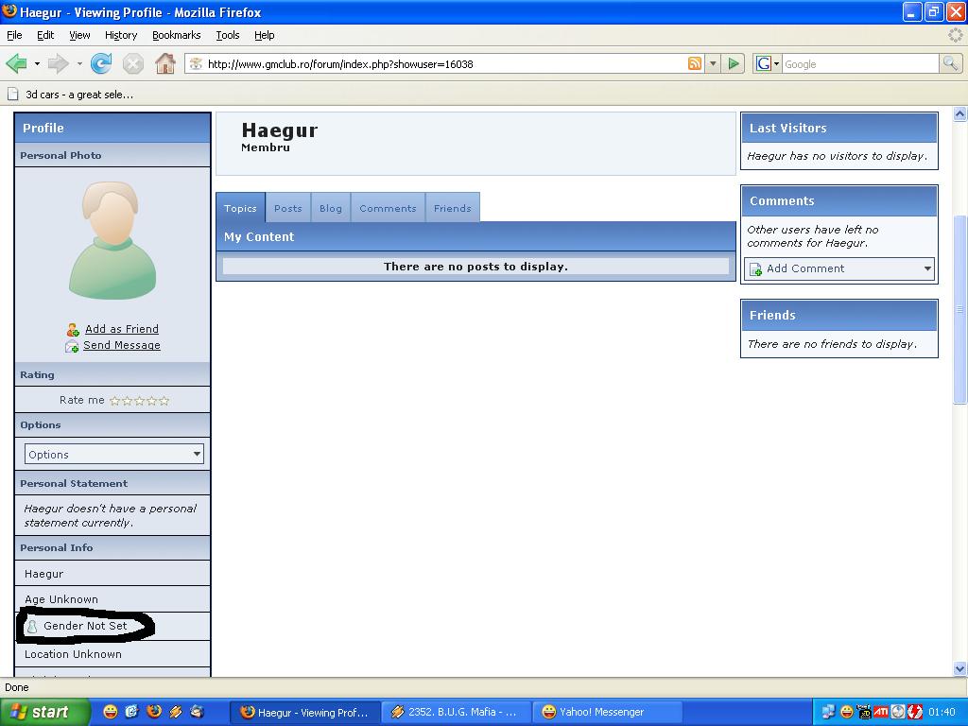This screenshot has width=968, height=726.
Task: Switch to B.U.G. Mafia taskbar button
Action: point(456,713)
